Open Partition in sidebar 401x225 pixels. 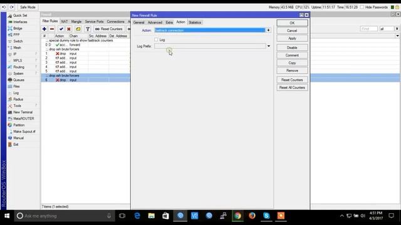point(19,125)
